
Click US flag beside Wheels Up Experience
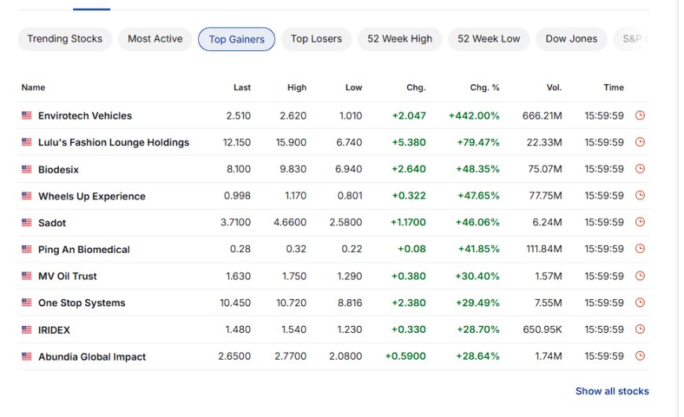click(x=27, y=196)
